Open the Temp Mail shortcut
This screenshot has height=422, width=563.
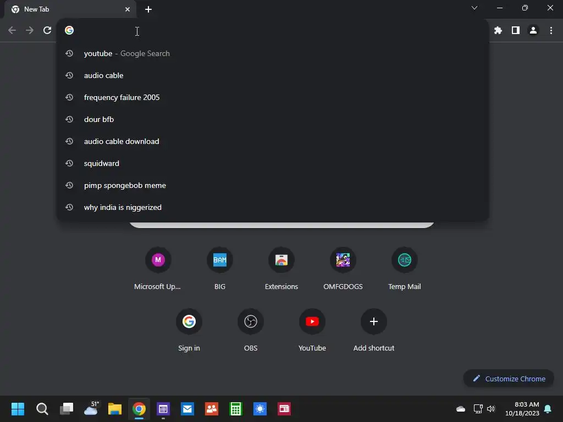[405, 268]
